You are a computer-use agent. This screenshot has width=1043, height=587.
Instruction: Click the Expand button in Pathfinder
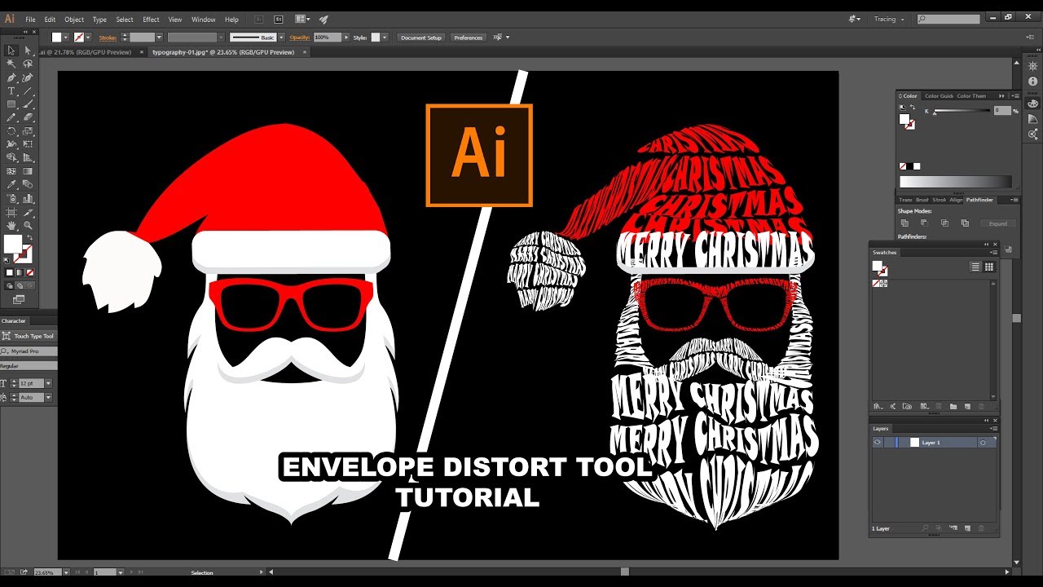coord(998,223)
